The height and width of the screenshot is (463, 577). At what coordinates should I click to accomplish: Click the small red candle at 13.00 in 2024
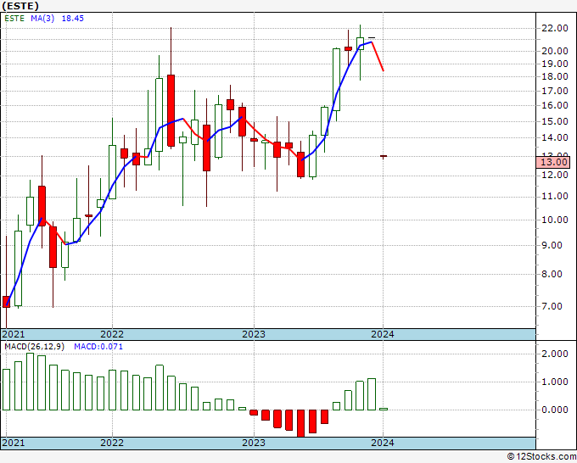point(384,157)
